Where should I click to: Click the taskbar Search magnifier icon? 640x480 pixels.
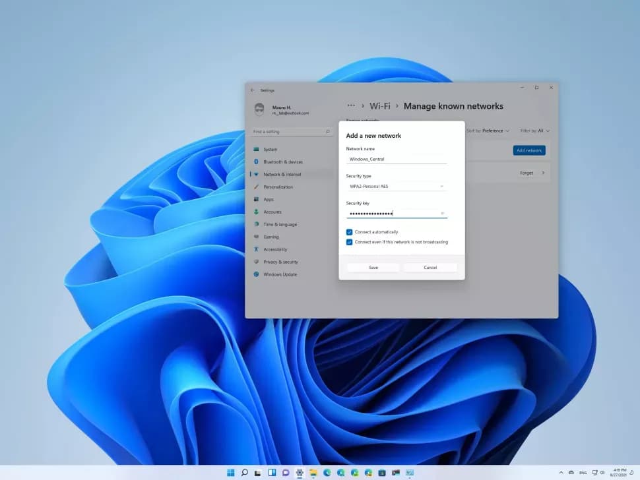click(244, 473)
